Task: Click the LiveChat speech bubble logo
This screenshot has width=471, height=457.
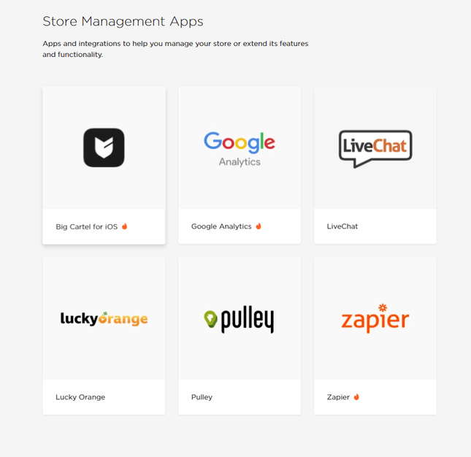Action: [x=375, y=149]
